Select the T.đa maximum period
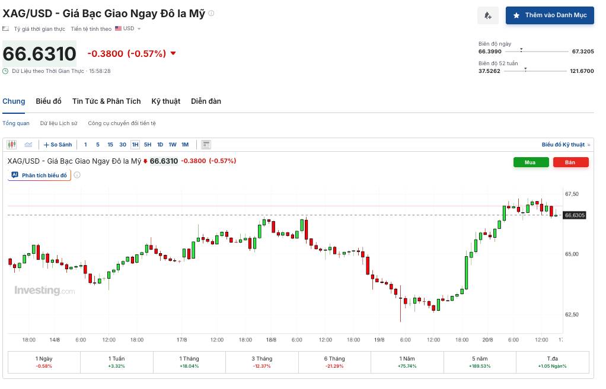Image resolution: width=606 pixels, height=389 pixels. click(x=553, y=362)
